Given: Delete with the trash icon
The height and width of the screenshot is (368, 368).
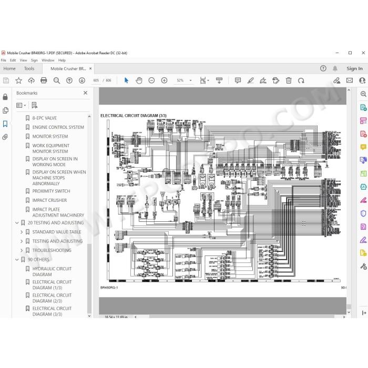Looking at the screenshot, I should 289,80.
